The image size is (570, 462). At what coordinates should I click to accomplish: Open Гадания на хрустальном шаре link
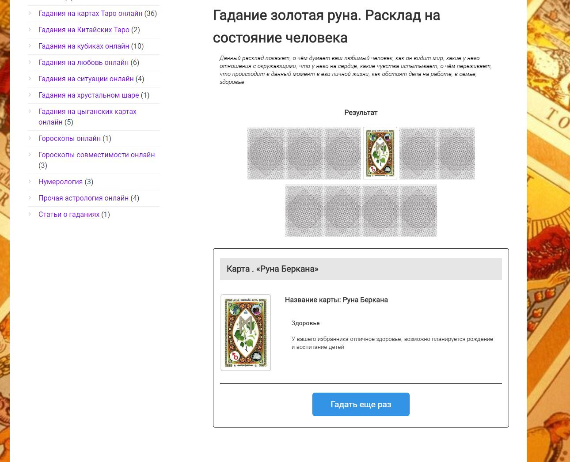point(89,95)
